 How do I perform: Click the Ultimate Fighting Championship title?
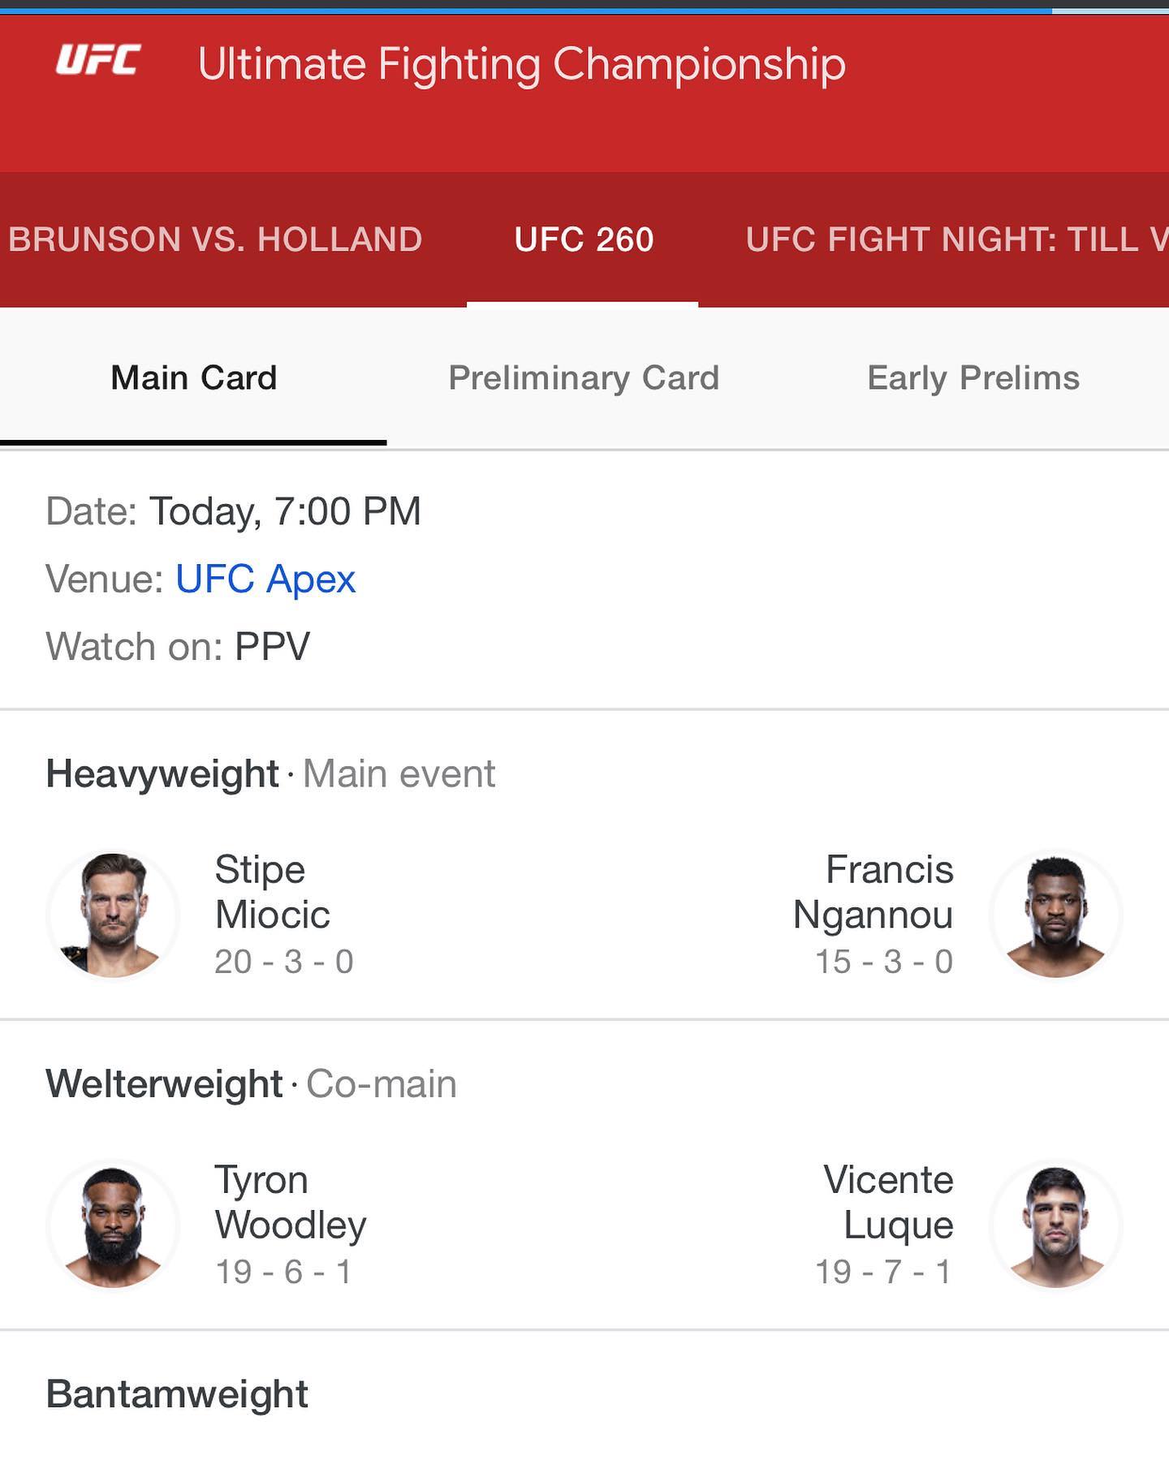tap(521, 64)
